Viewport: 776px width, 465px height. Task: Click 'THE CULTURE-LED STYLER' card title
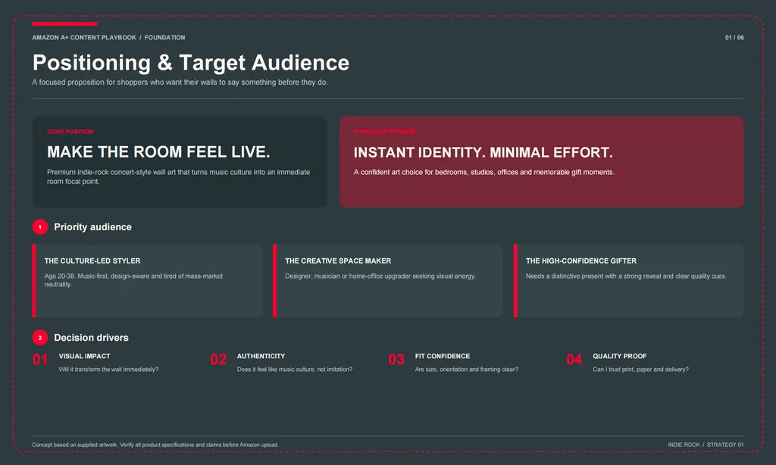(92, 261)
